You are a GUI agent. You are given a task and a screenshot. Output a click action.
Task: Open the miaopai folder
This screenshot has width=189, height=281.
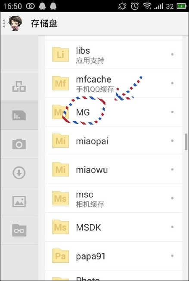click(114, 140)
